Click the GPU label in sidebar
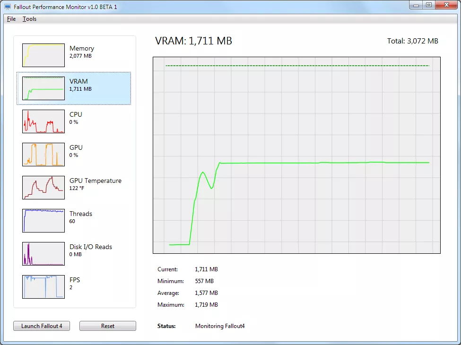461x345 pixels. click(76, 147)
